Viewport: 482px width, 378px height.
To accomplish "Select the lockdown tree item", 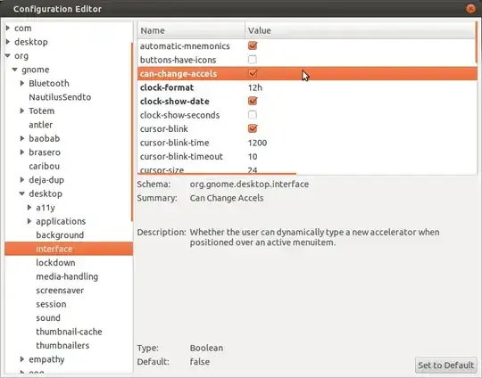I will 55,263.
